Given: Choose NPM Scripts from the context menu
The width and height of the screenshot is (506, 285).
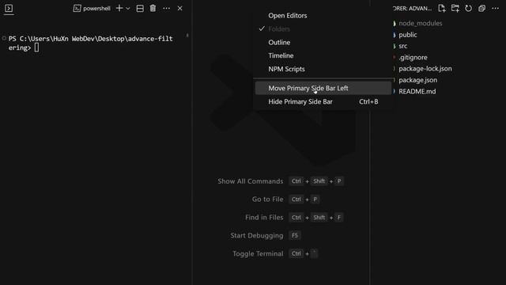Looking at the screenshot, I should [x=323, y=69].
